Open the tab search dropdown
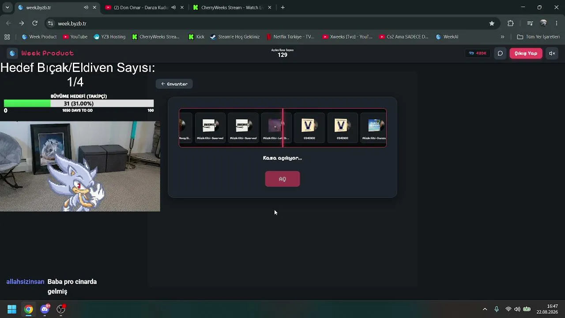Image resolution: width=565 pixels, height=318 pixels. coord(7,8)
